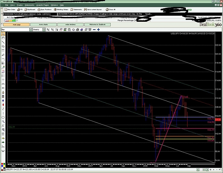This screenshot has height=173, width=223.
Task: Click the minus icon in bottom bar
Action: (x=217, y=169)
